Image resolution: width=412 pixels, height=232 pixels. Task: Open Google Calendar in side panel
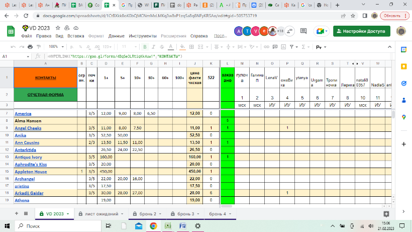(403, 49)
